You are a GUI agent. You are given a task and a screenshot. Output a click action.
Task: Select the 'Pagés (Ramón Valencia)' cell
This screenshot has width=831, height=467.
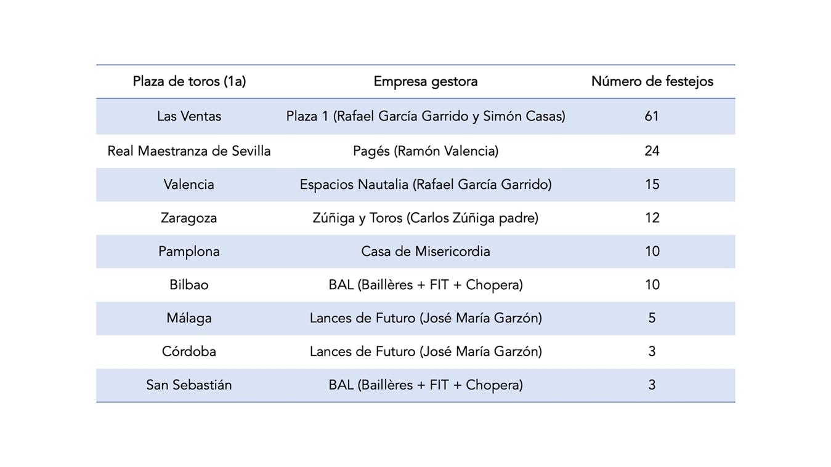click(426, 151)
